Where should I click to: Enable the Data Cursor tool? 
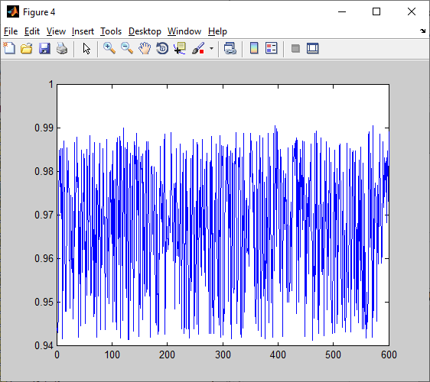click(x=180, y=48)
